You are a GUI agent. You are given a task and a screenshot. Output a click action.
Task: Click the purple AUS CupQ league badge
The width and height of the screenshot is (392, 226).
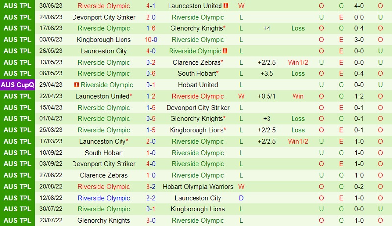pos(18,85)
